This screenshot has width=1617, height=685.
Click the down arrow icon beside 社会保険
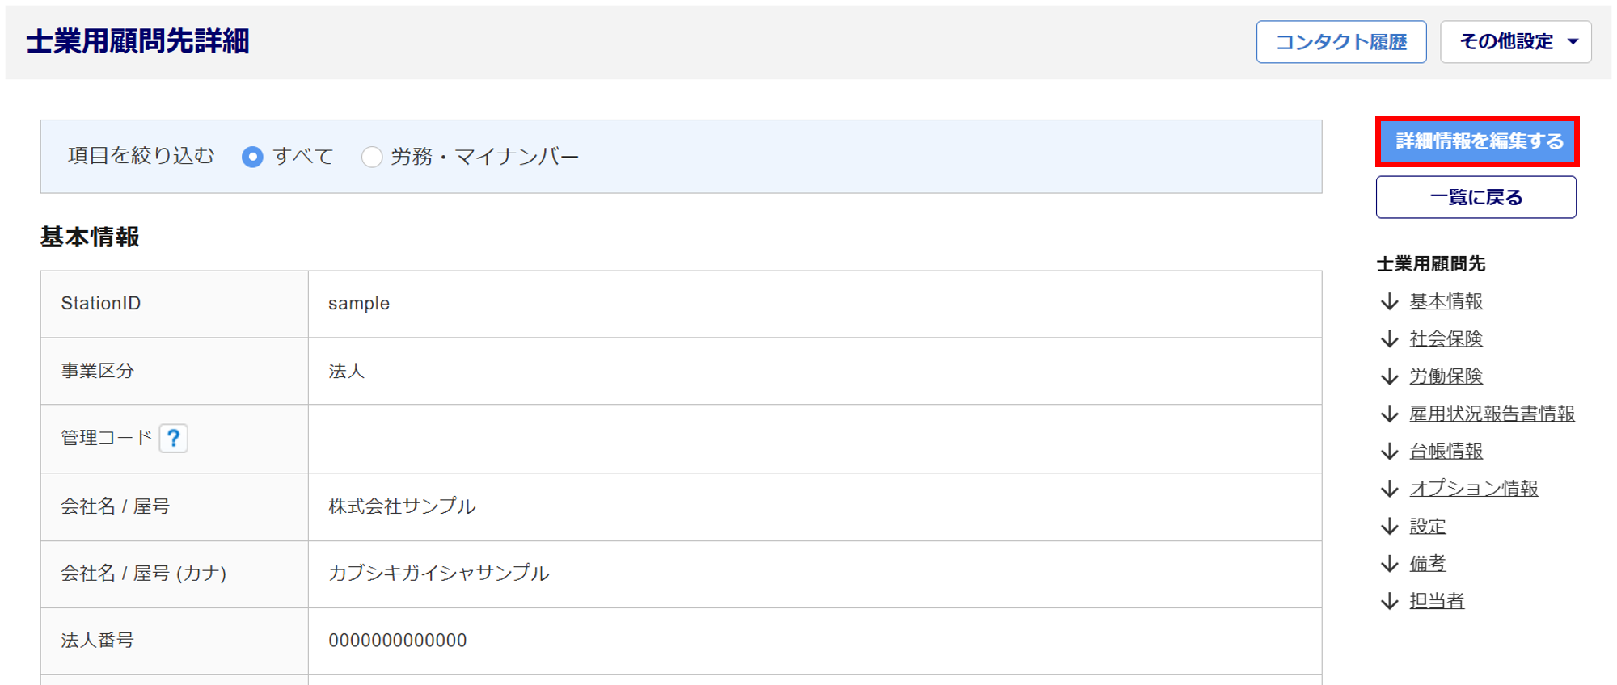pos(1389,338)
